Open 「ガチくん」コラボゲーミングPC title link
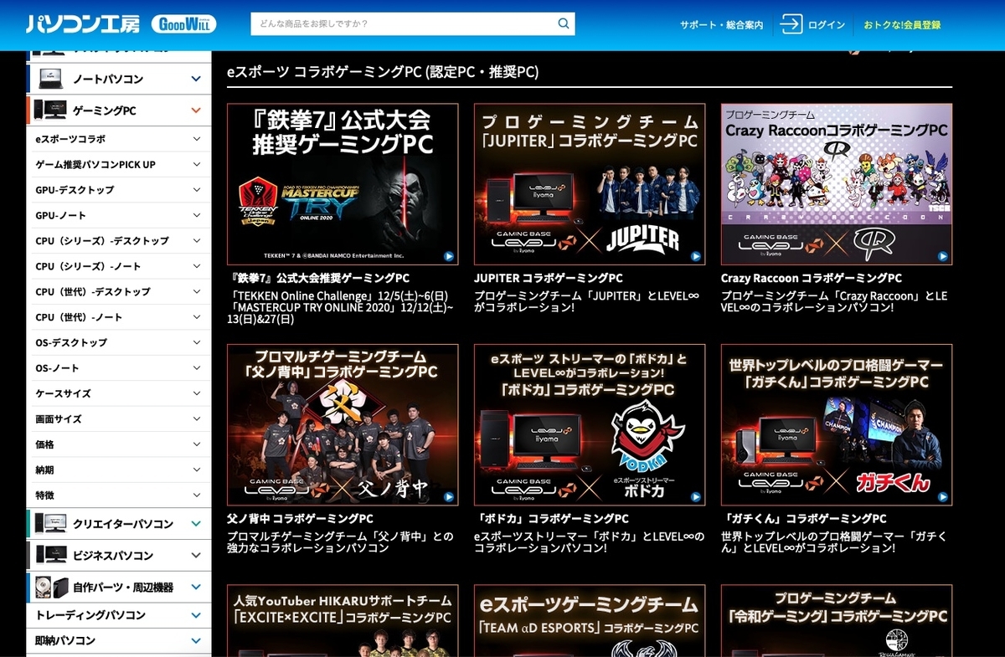The image size is (1005, 657). pos(804,519)
